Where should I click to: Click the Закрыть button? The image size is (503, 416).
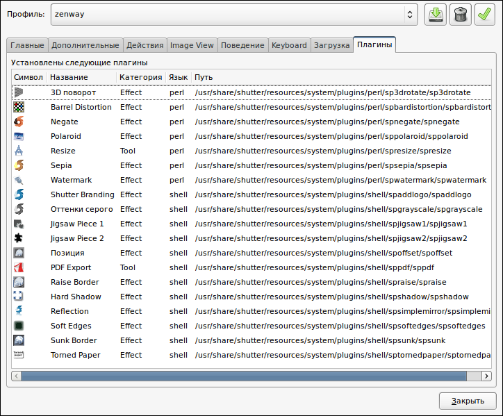pos(468,401)
